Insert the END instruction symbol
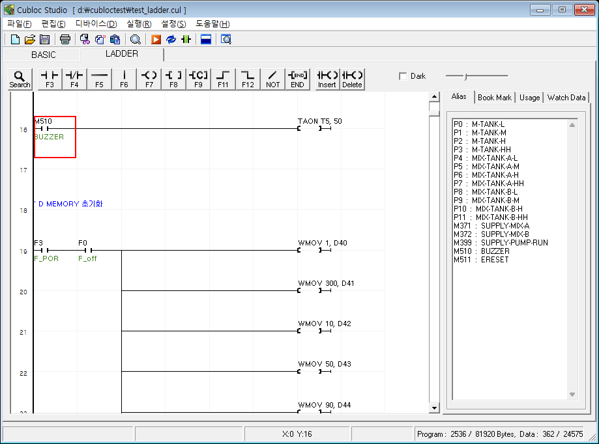The width and height of the screenshot is (599, 444). click(x=297, y=79)
